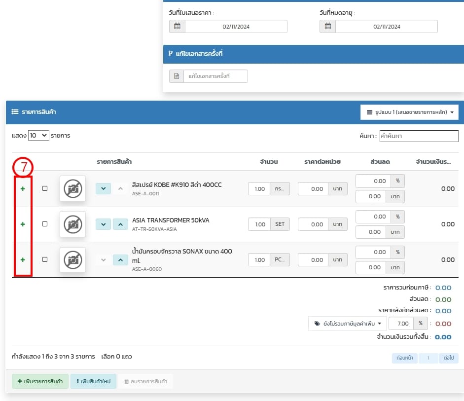This screenshot has height=401, width=464.
Task: Move the KOBE spray item down
Action: pyautogui.click(x=103, y=189)
